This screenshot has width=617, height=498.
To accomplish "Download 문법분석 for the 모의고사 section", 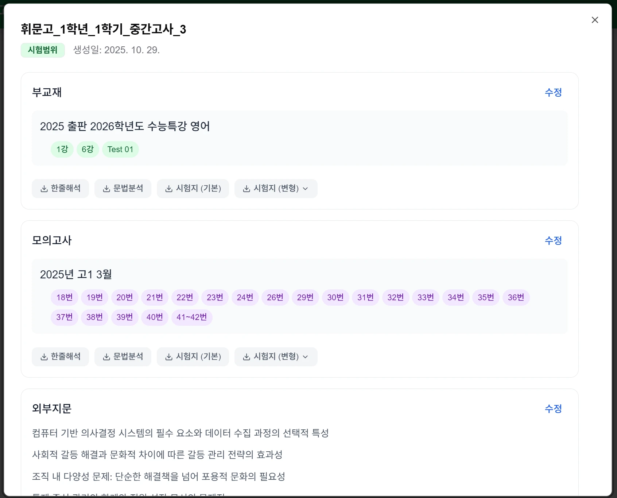I will (x=123, y=356).
